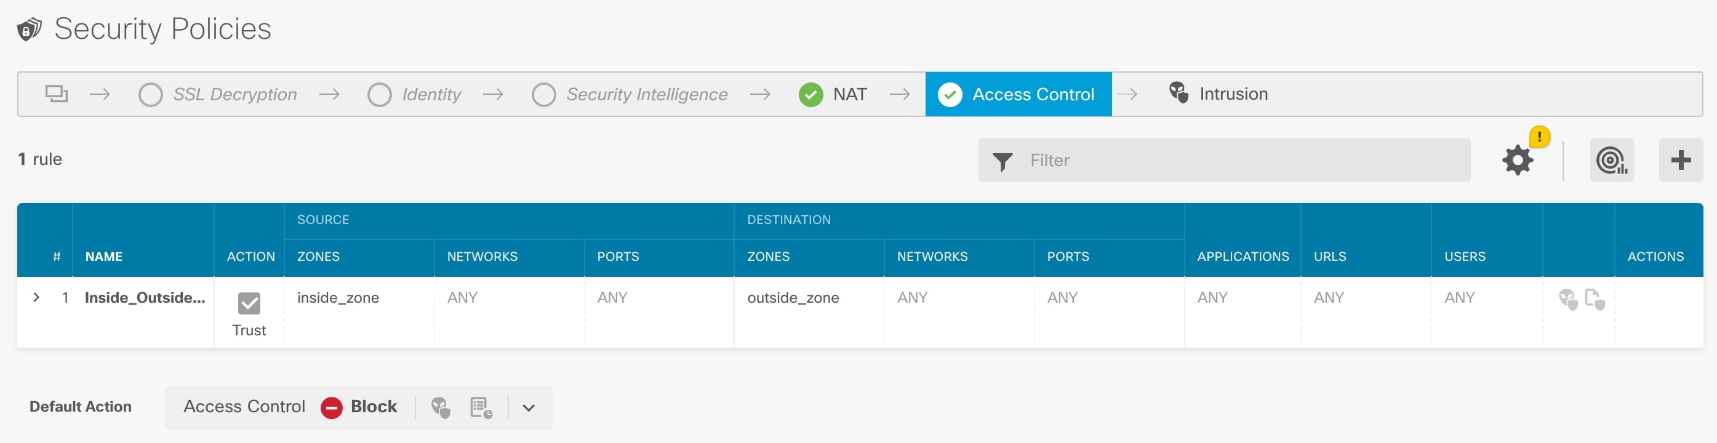Click intrusion policy icon beside Default Action
Screen dimensions: 1717x443
[441, 407]
